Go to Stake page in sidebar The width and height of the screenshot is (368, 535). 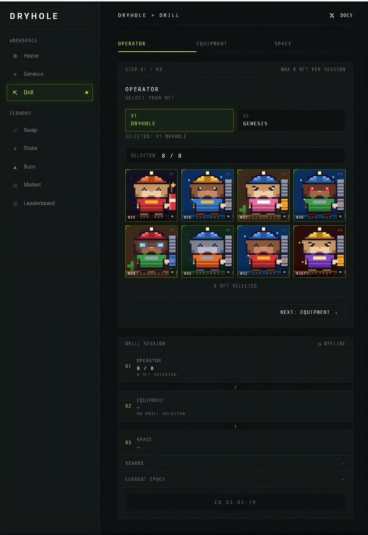50,149
